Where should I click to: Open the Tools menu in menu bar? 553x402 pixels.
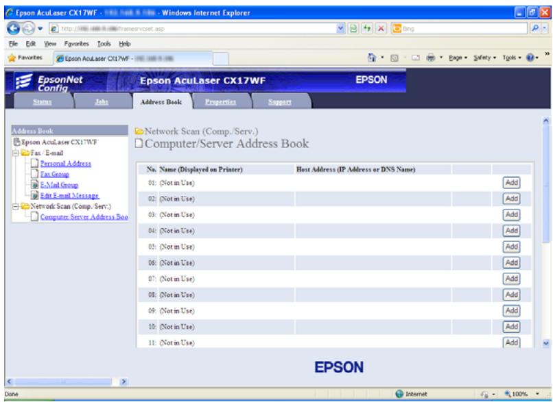pyautogui.click(x=104, y=44)
